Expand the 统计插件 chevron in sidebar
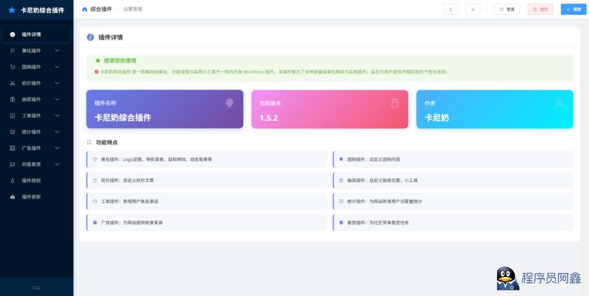This screenshot has height=296, width=589. coord(57,132)
